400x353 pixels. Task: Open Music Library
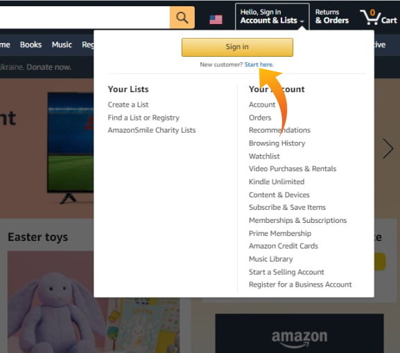(x=271, y=259)
